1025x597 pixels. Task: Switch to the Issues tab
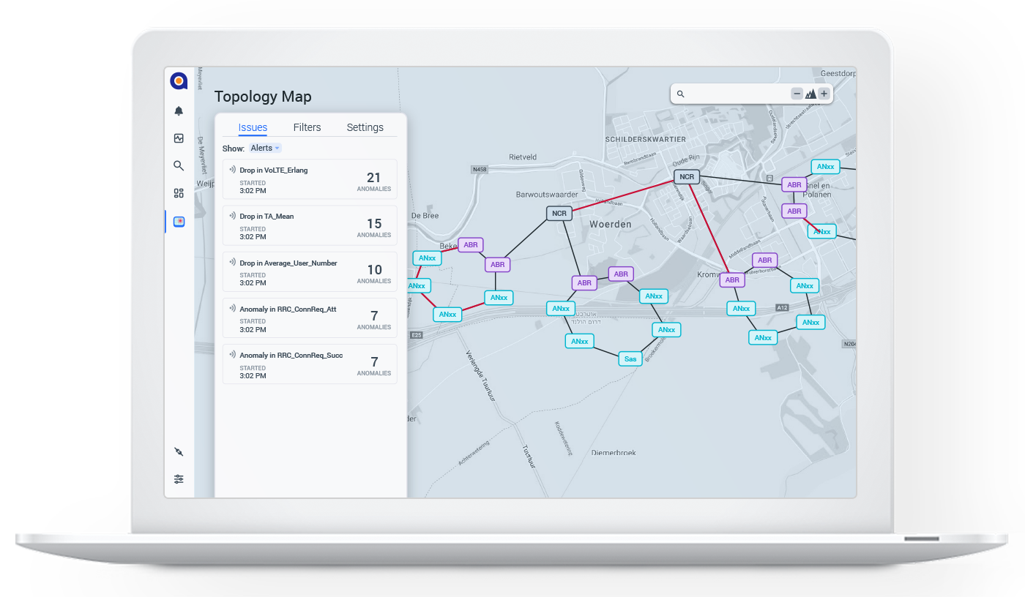(x=253, y=127)
